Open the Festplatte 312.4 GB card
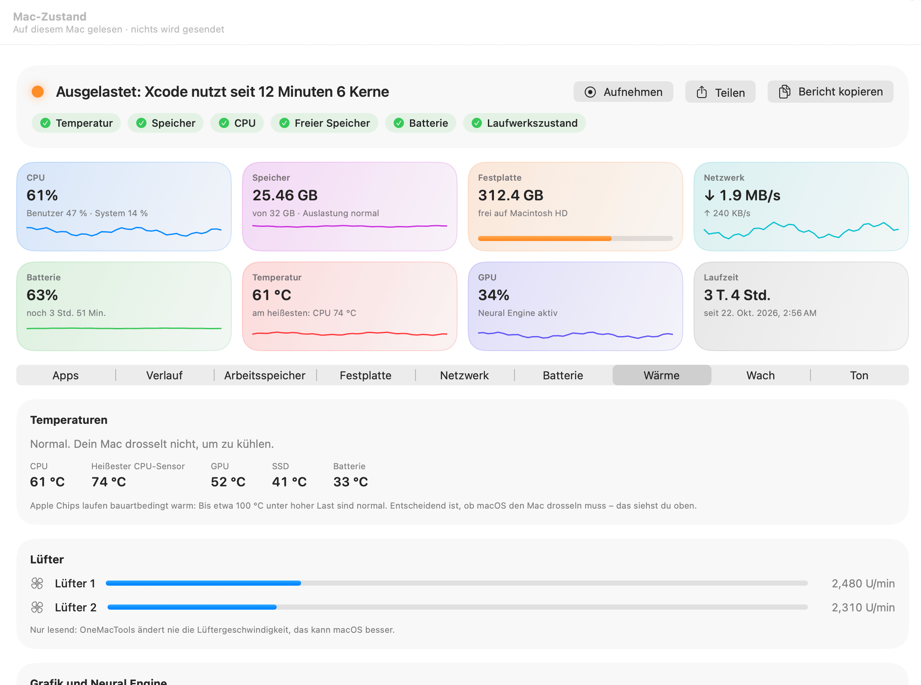Viewport: 921px width, 685px height. point(575,206)
